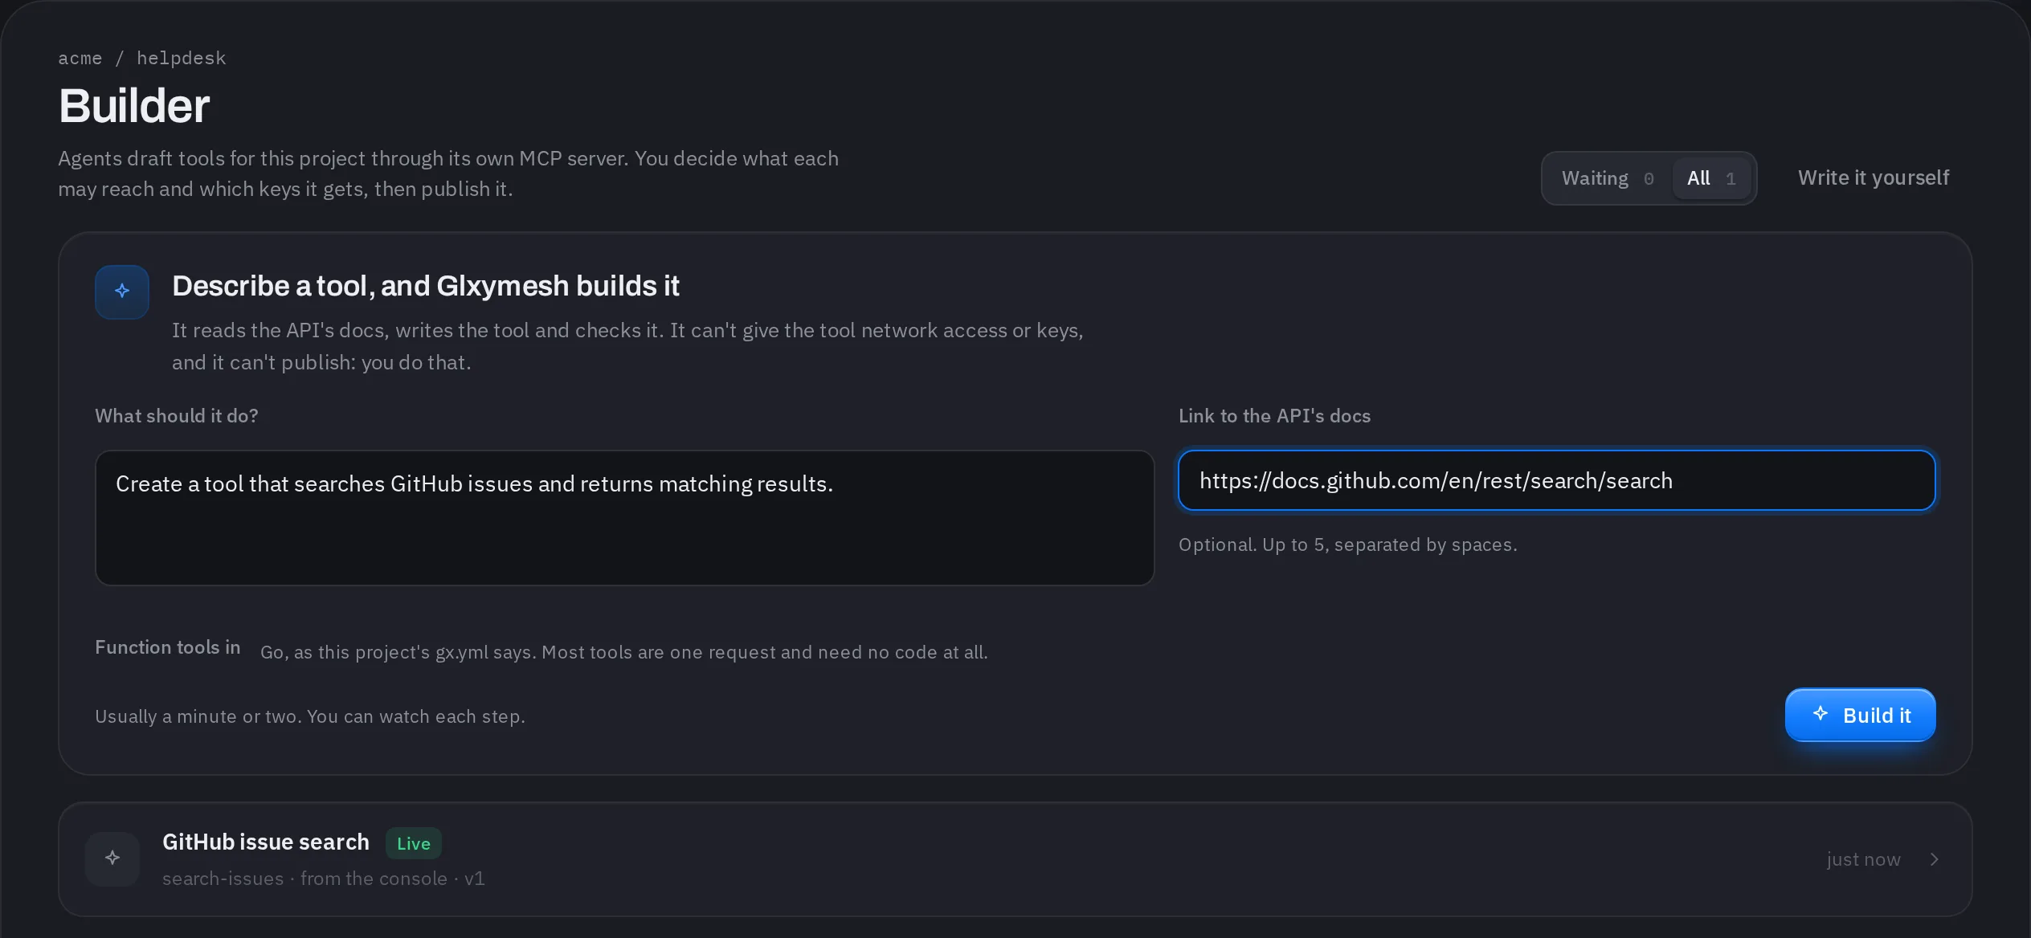Focus the API docs link input field
Viewport: 2031px width, 938px height.
(1556, 480)
